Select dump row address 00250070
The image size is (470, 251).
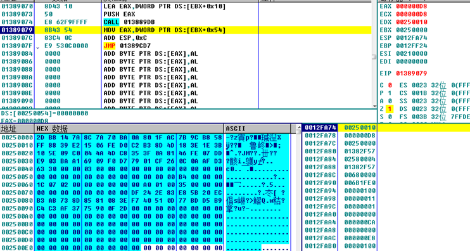click(x=17, y=193)
